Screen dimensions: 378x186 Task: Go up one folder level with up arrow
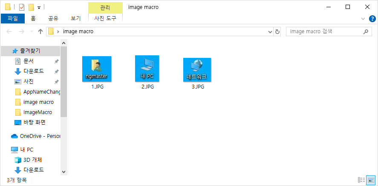coord(40,31)
